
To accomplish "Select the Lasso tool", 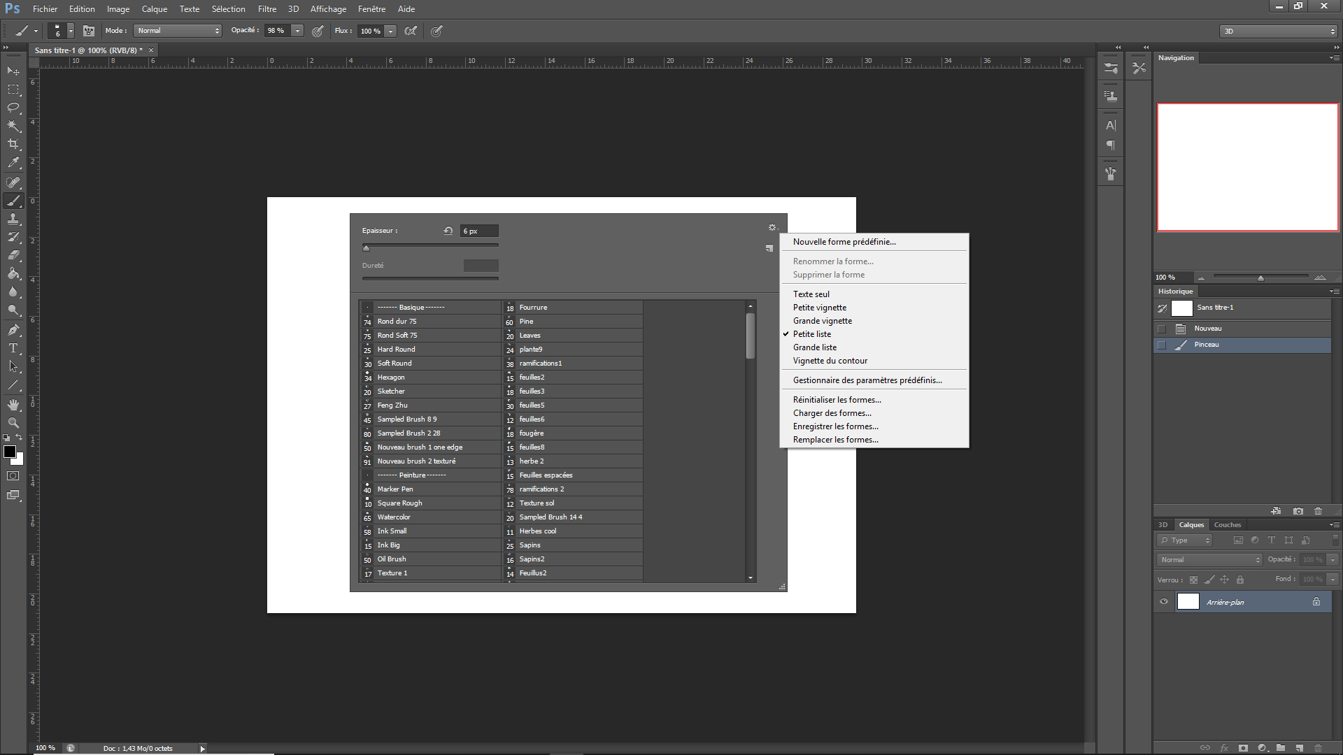I will [13, 108].
